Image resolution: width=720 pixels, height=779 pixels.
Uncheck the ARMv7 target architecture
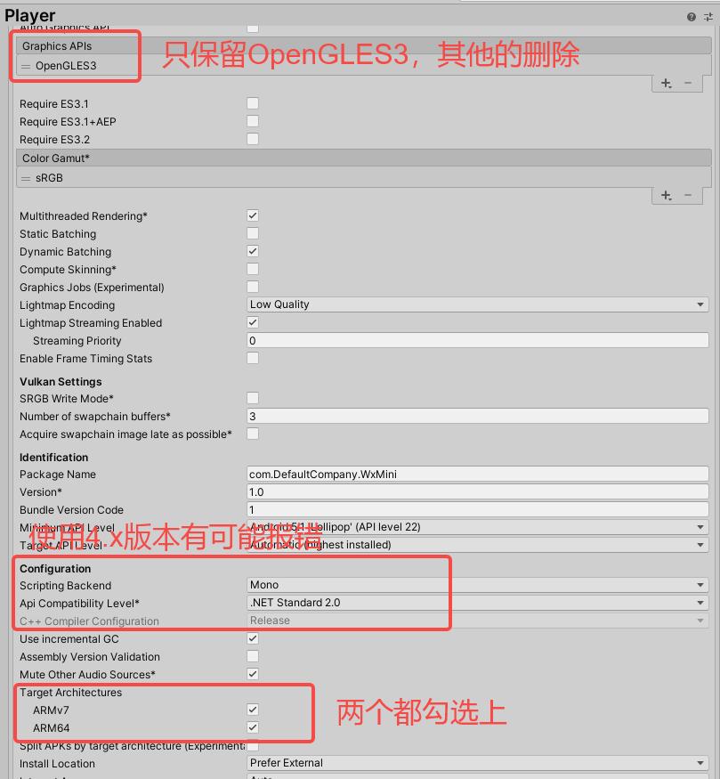[253, 710]
